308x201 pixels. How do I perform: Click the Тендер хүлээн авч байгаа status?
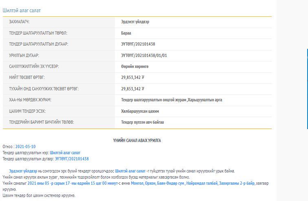point(142,122)
